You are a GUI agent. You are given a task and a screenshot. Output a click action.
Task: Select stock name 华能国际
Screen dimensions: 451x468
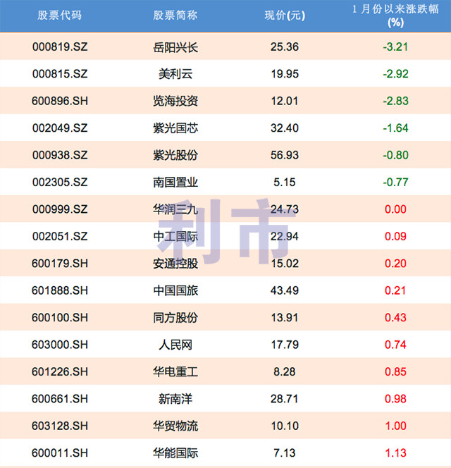tap(175, 453)
